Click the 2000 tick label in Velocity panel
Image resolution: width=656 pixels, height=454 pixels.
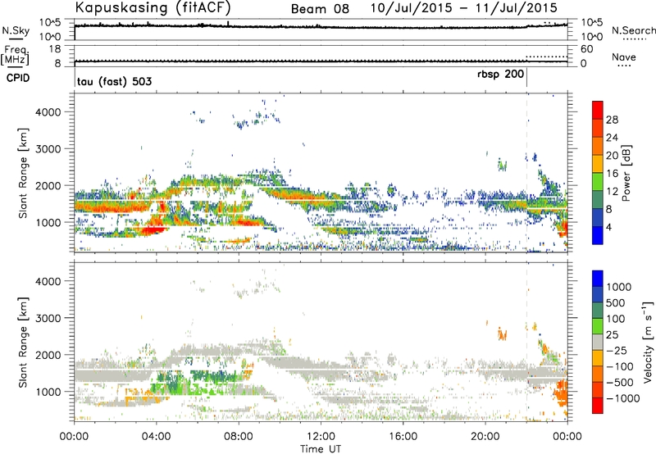(48, 355)
